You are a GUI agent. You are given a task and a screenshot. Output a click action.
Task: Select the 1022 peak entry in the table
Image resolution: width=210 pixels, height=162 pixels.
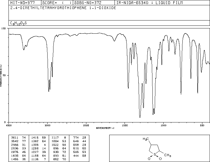[x=59, y=145]
